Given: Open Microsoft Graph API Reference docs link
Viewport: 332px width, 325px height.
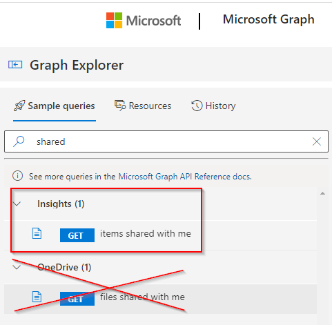Looking at the screenshot, I should [185, 177].
